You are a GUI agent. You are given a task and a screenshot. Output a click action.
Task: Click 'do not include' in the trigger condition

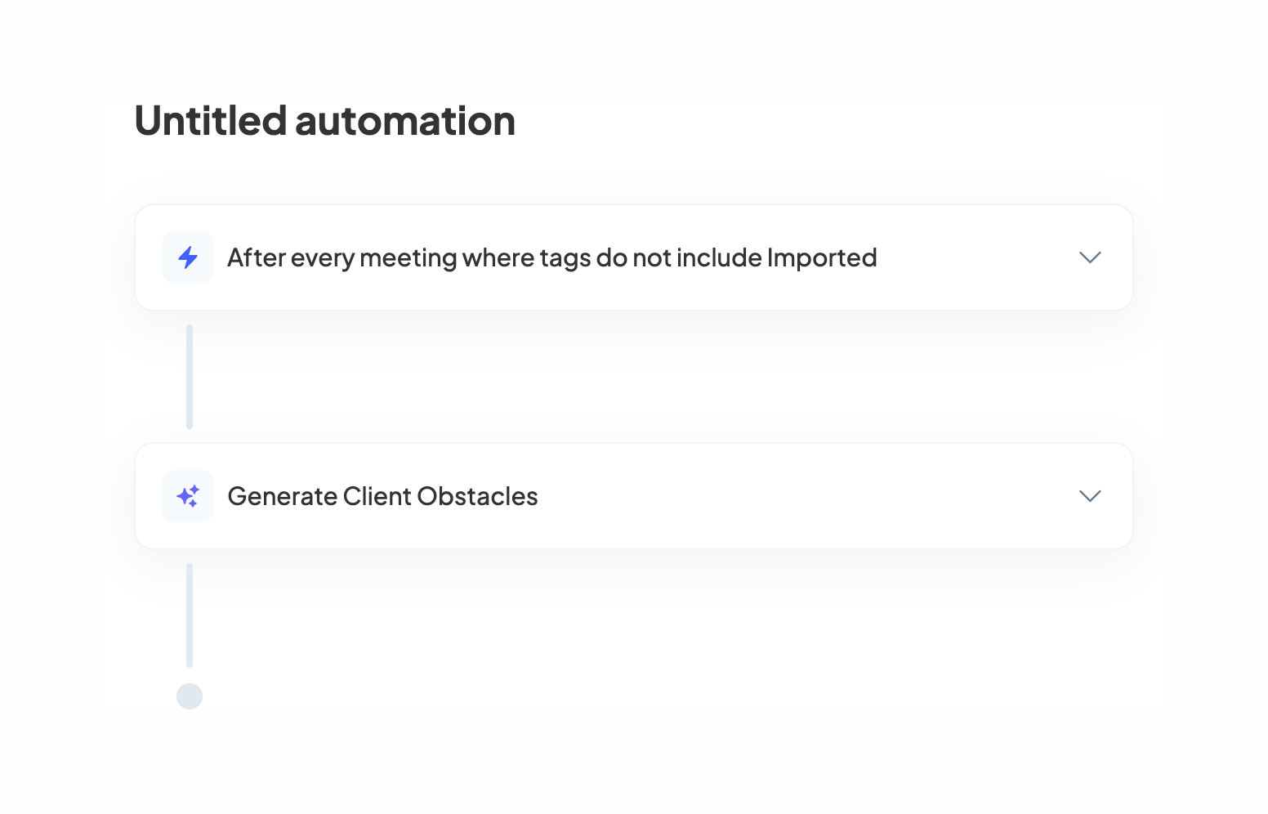[x=678, y=258]
